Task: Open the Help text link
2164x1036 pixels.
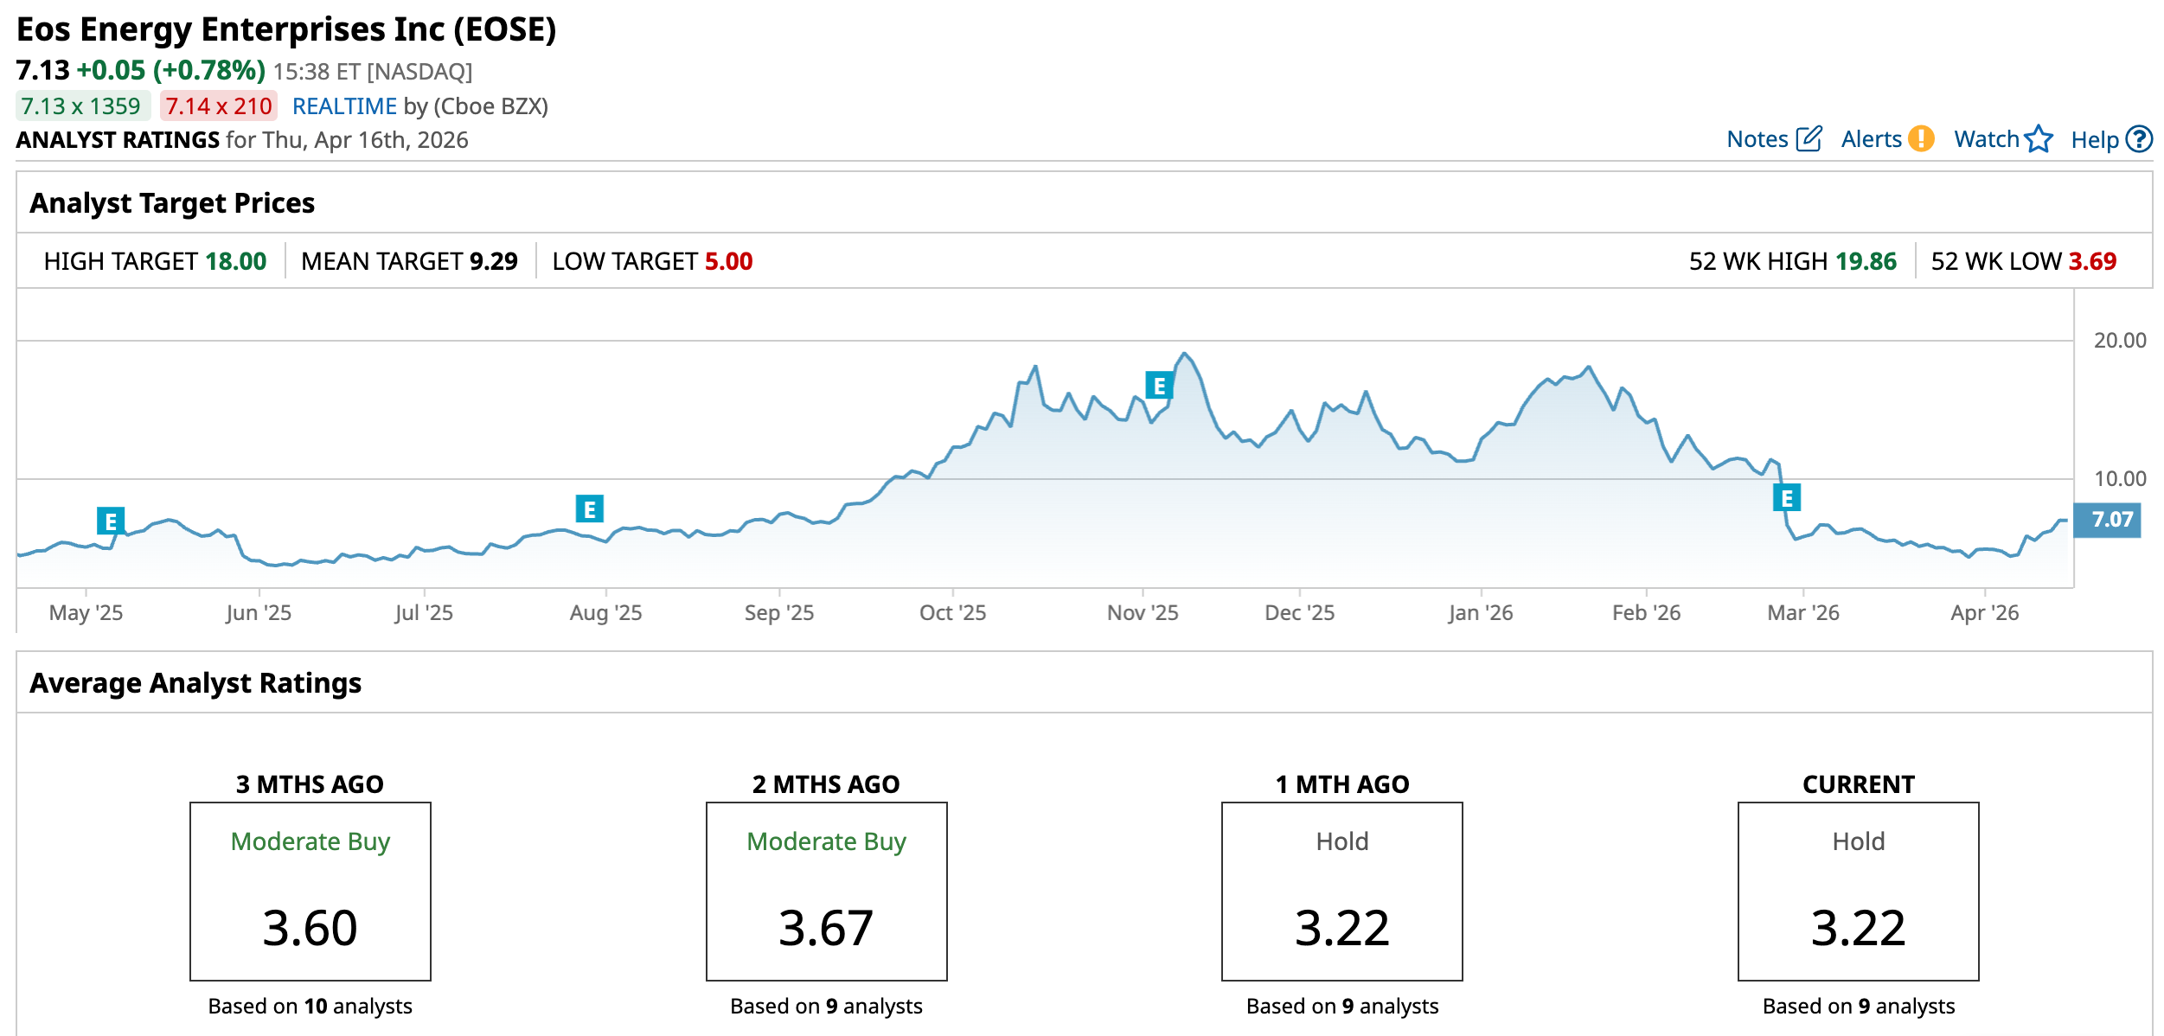Action: pos(2094,140)
